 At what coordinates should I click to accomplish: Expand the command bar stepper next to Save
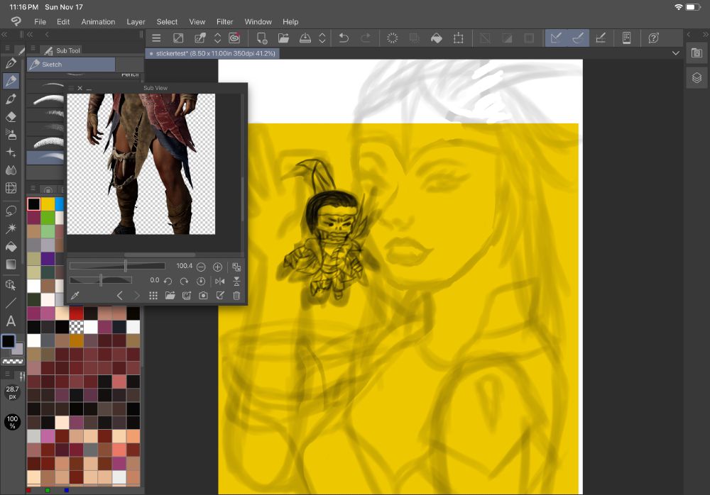point(322,38)
